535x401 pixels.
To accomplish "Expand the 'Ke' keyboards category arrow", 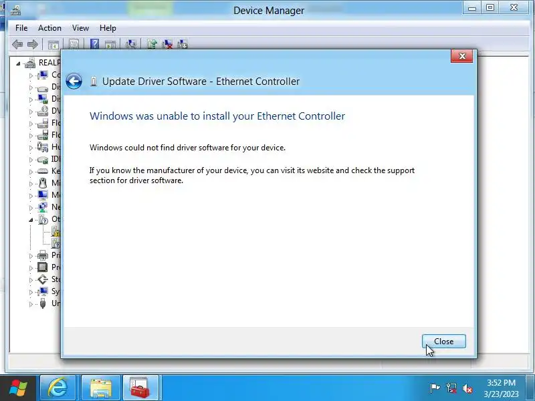I will [31, 172].
